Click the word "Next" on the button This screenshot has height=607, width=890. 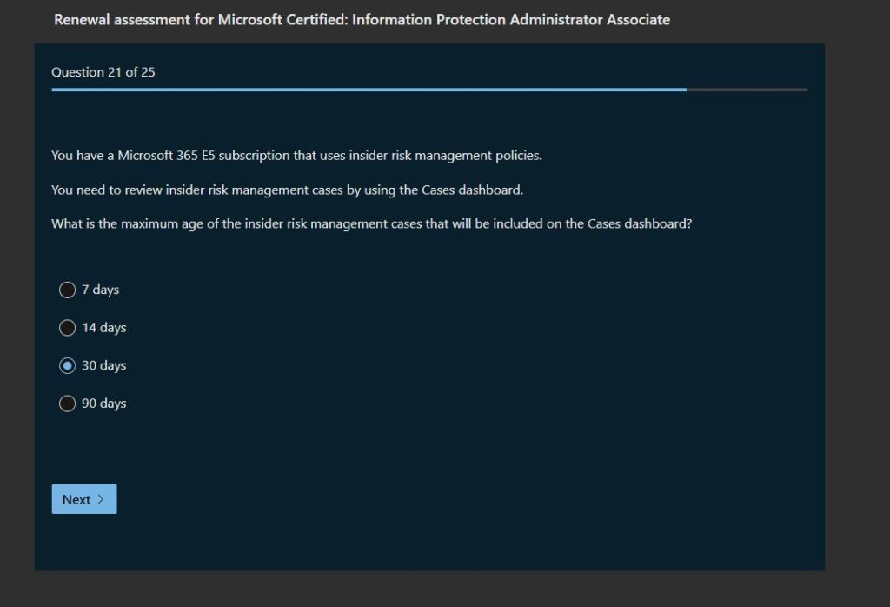point(76,499)
